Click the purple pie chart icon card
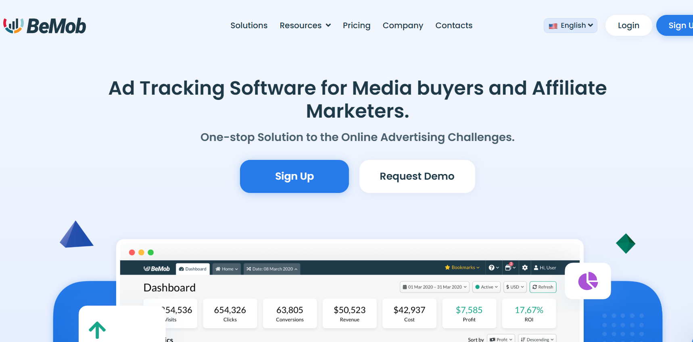 pyautogui.click(x=588, y=281)
